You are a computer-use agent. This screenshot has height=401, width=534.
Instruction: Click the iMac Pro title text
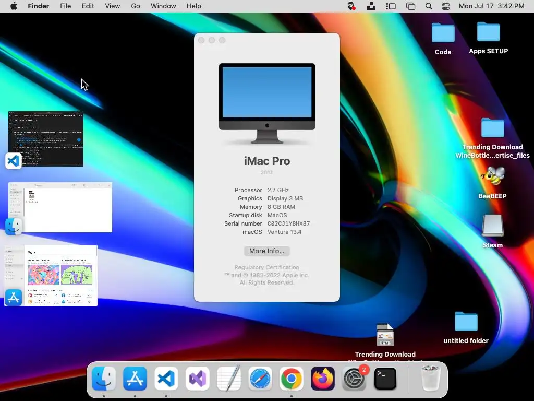tap(266, 161)
